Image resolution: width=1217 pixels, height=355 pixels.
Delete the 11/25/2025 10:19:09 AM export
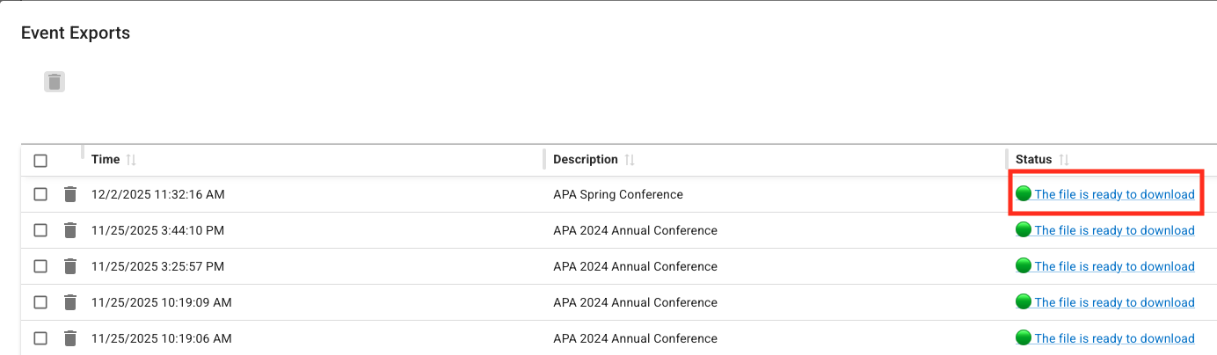tap(70, 302)
